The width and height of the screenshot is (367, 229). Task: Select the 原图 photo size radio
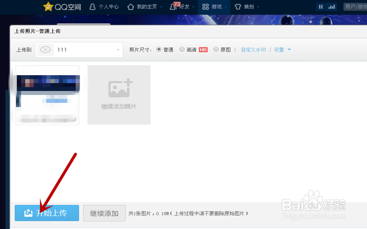(216, 49)
